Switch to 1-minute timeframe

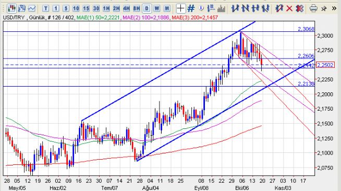point(56,8)
